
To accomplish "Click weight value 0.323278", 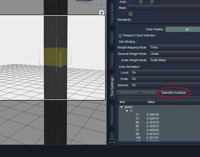I will coord(153,122).
